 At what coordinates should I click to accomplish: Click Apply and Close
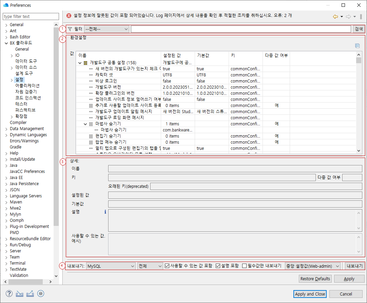click(x=310, y=294)
